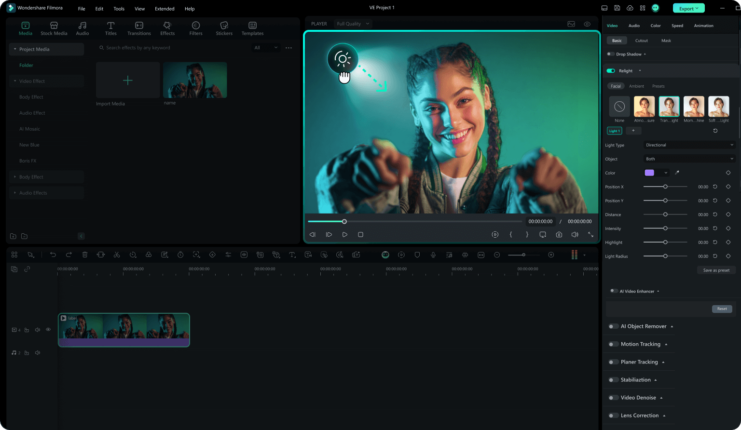Open the Effects tab
Viewport: 741px width, 430px height.
click(167, 28)
